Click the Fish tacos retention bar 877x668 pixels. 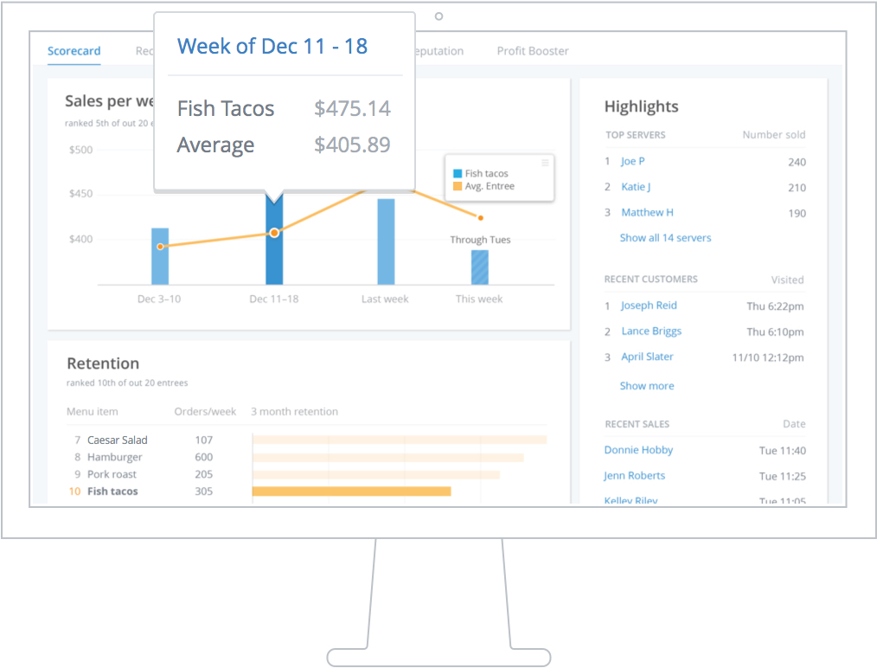[x=351, y=491]
